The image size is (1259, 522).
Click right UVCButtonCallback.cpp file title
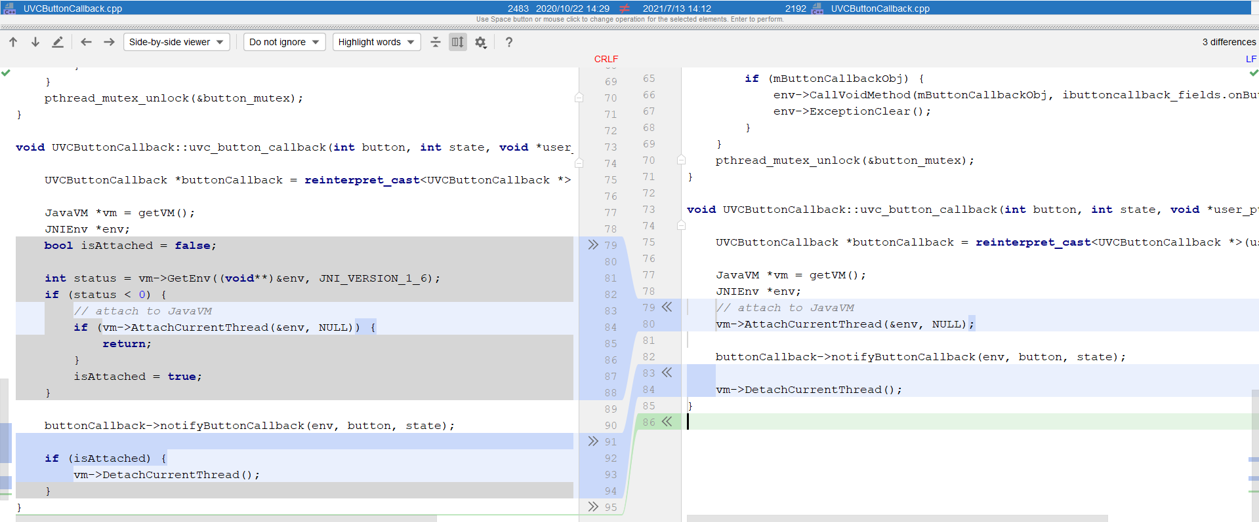pyautogui.click(x=880, y=9)
